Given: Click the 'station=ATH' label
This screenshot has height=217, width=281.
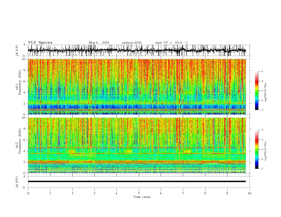Looking at the screenshot, I should click(x=132, y=43).
